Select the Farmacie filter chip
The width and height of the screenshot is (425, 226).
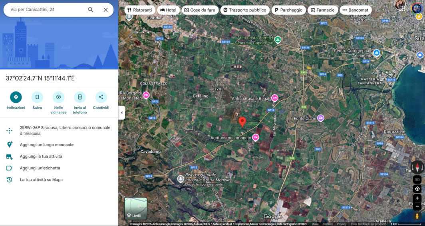pos(323,10)
